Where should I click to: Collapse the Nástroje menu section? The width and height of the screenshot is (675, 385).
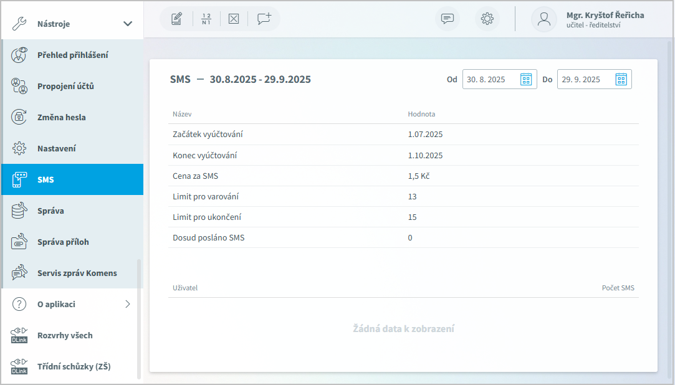128,24
